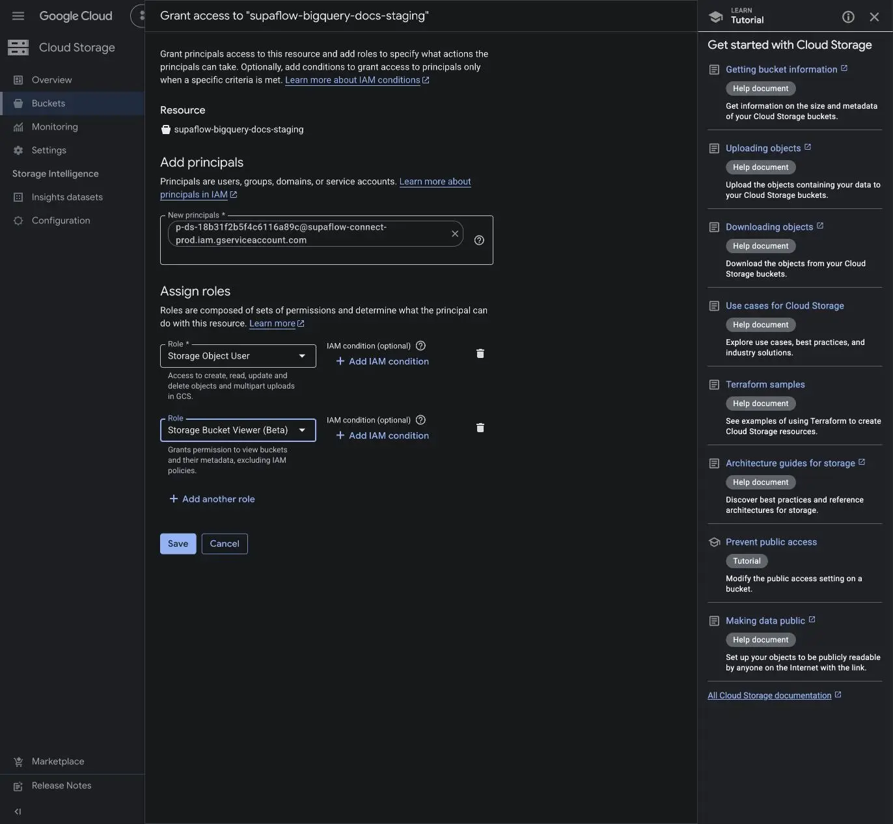This screenshot has height=824, width=893.
Task: Click the Overview sidebar icon
Action: pos(18,79)
